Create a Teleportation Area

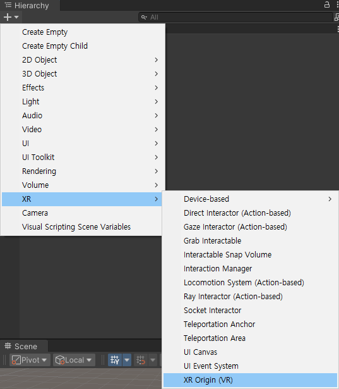click(x=251, y=338)
